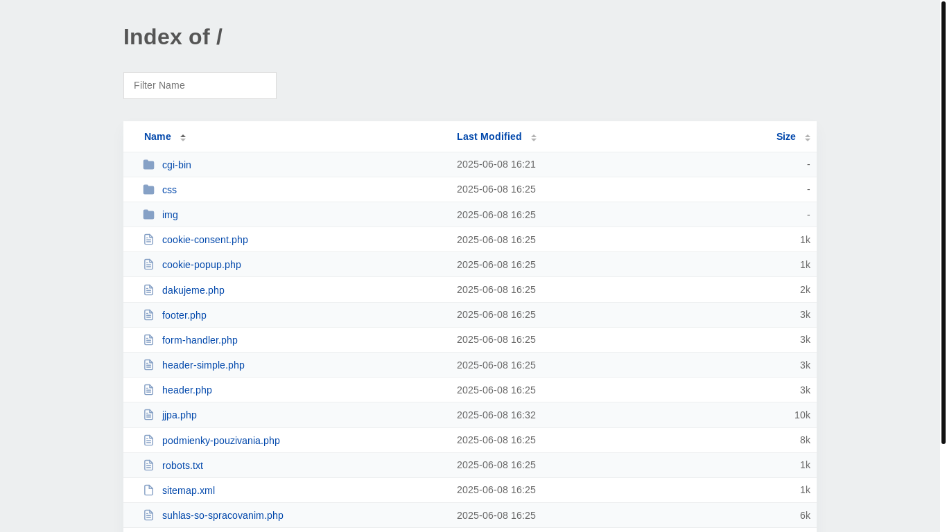
Task: Click the folder icon next to cgi-bin
Action: pos(148,165)
